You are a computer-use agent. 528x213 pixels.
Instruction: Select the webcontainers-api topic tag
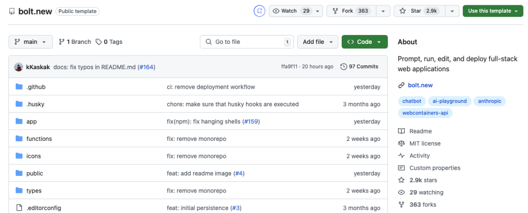click(x=425, y=113)
